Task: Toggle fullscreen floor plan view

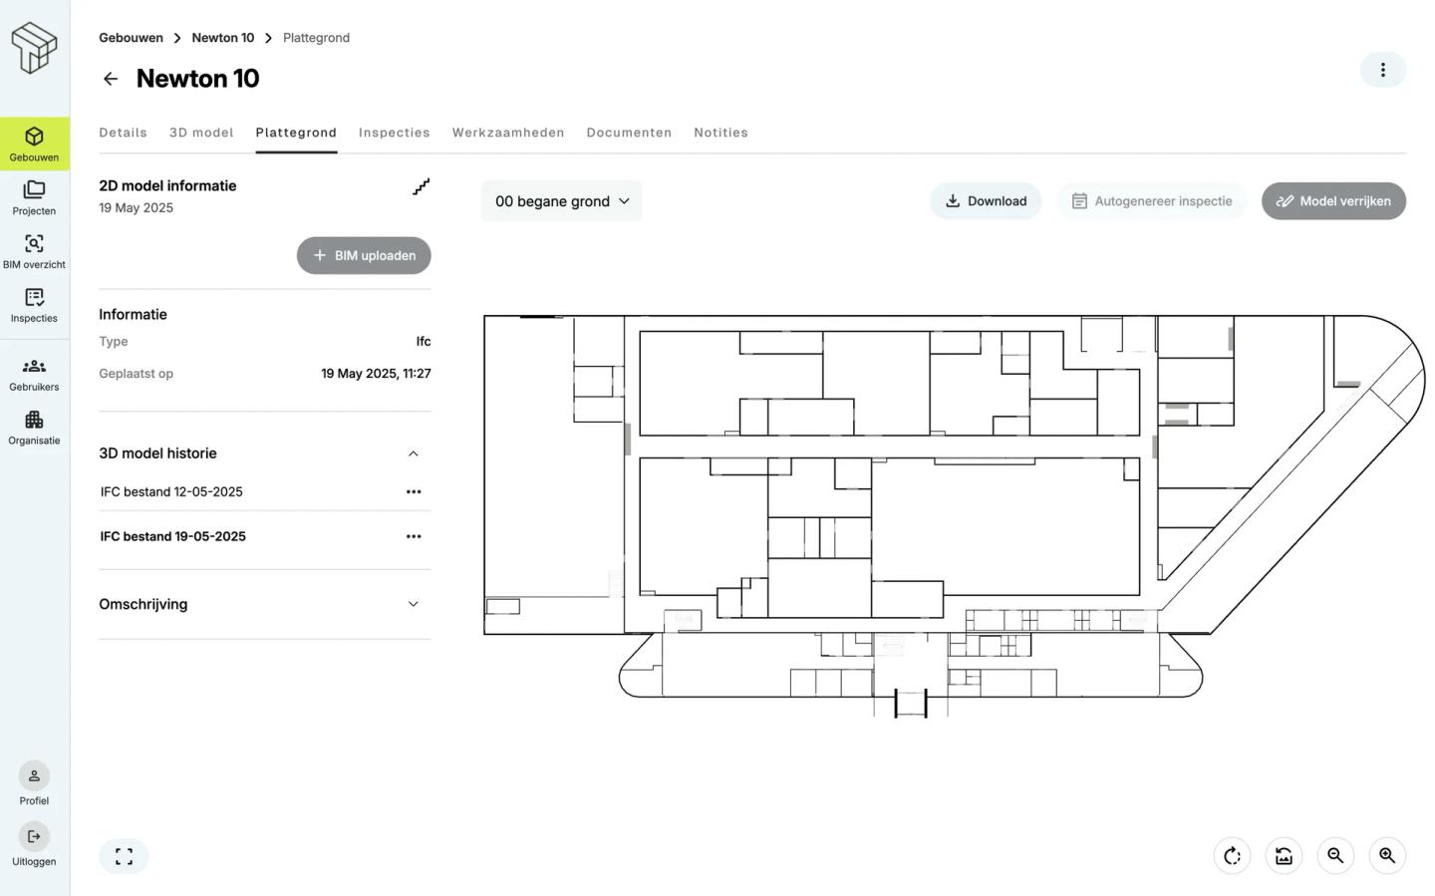Action: pos(124,857)
